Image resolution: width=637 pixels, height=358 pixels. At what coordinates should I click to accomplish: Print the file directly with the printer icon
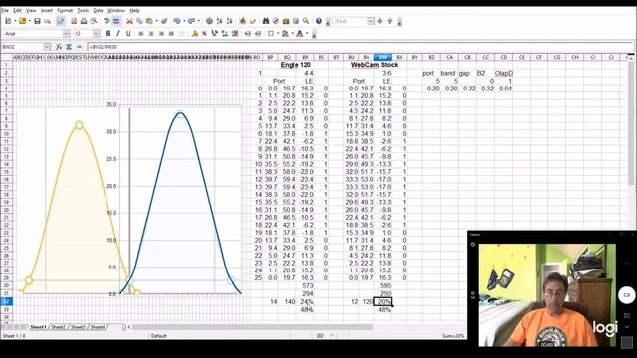84,21
